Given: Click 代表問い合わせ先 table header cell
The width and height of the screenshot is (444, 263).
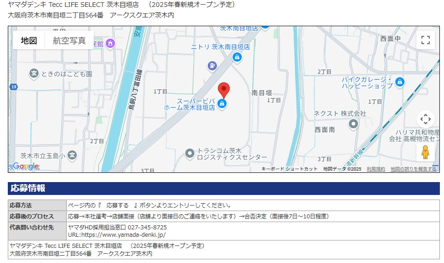Looking at the screenshot, I should [37, 231].
